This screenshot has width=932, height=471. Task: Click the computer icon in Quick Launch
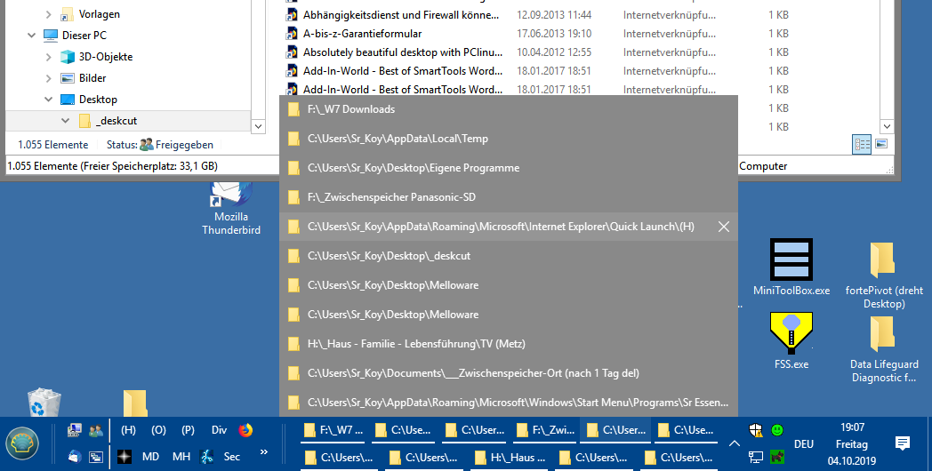click(75, 430)
